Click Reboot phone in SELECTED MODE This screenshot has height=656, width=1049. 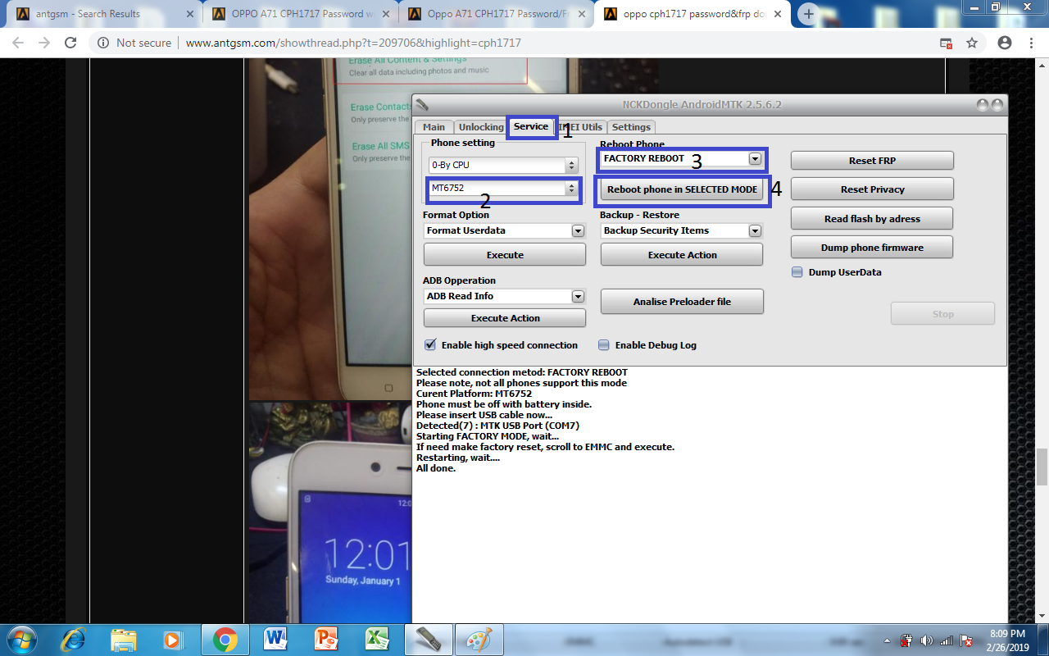[682, 189]
